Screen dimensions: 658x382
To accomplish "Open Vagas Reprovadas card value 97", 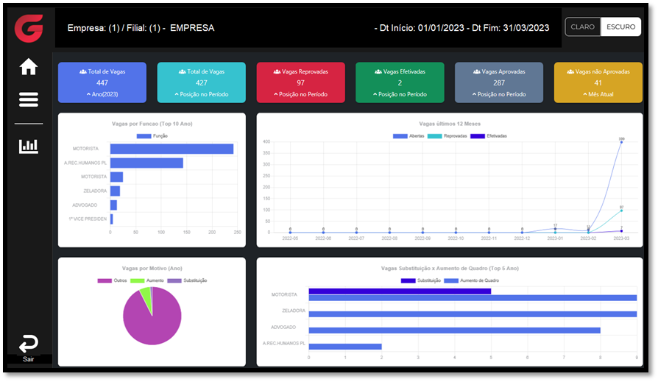I will 300,83.
